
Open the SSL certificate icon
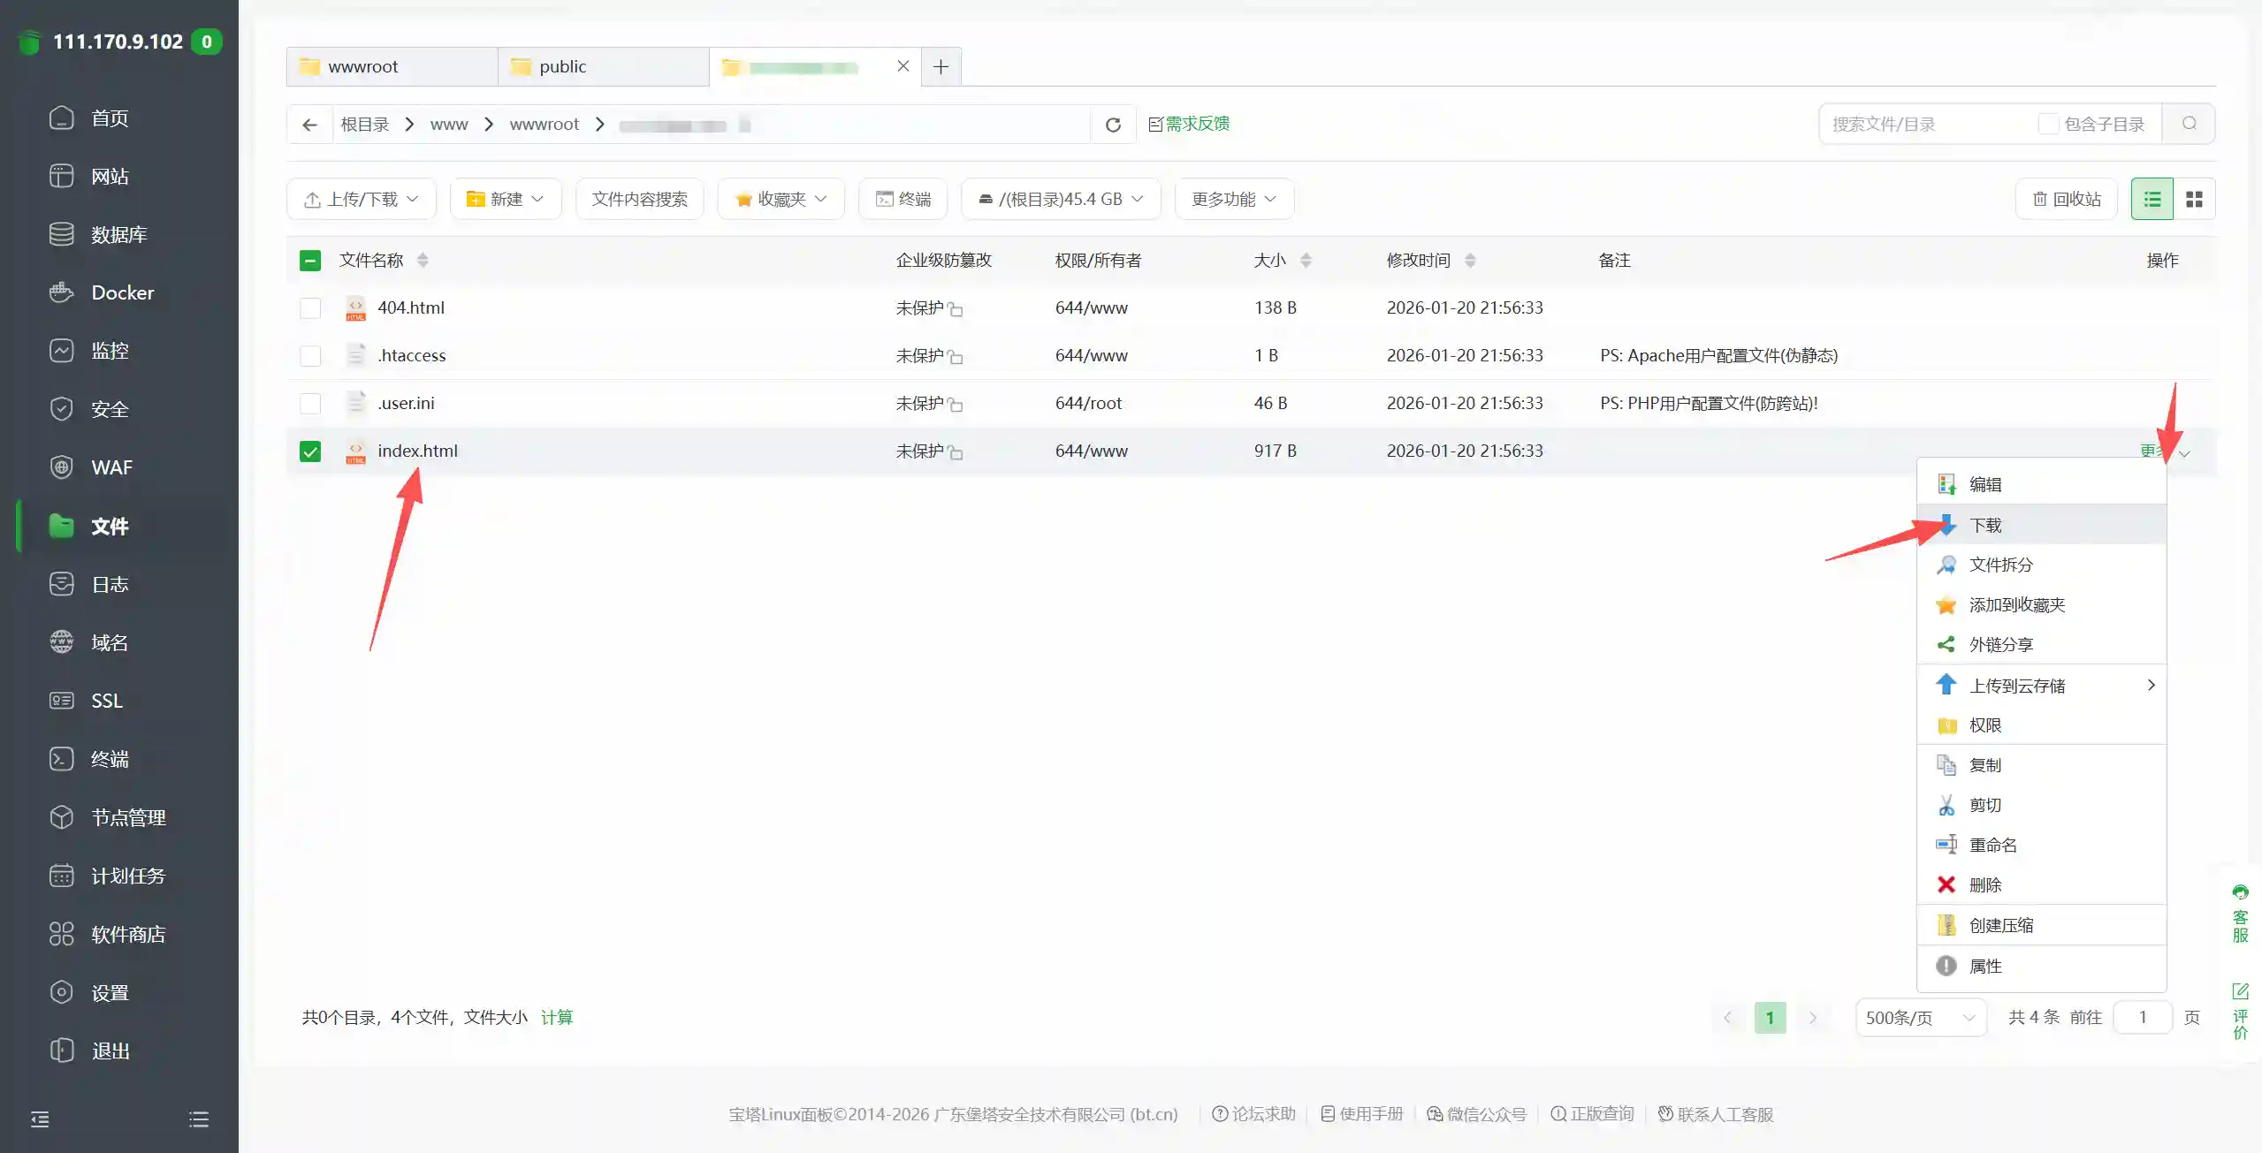pyautogui.click(x=61, y=701)
